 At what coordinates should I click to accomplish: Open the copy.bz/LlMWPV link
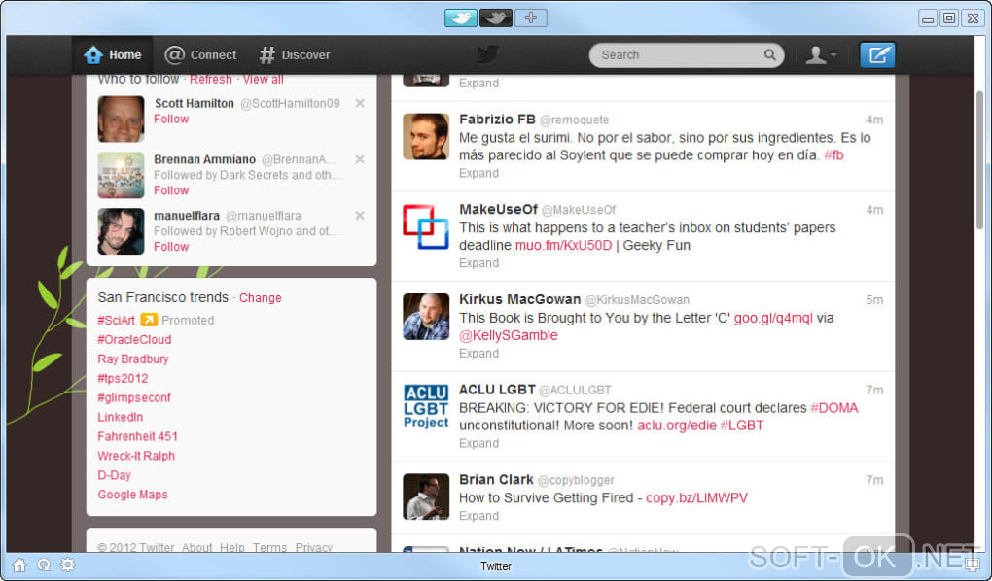[x=696, y=498]
